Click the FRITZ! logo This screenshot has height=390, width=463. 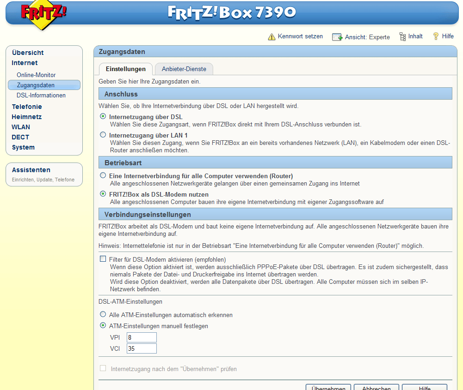(43, 15)
